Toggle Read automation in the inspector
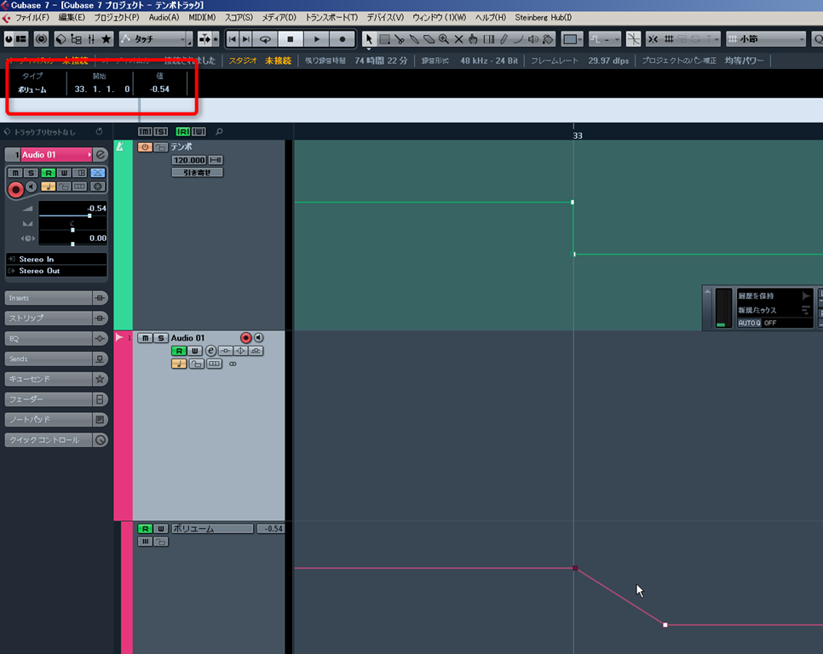 (x=48, y=173)
